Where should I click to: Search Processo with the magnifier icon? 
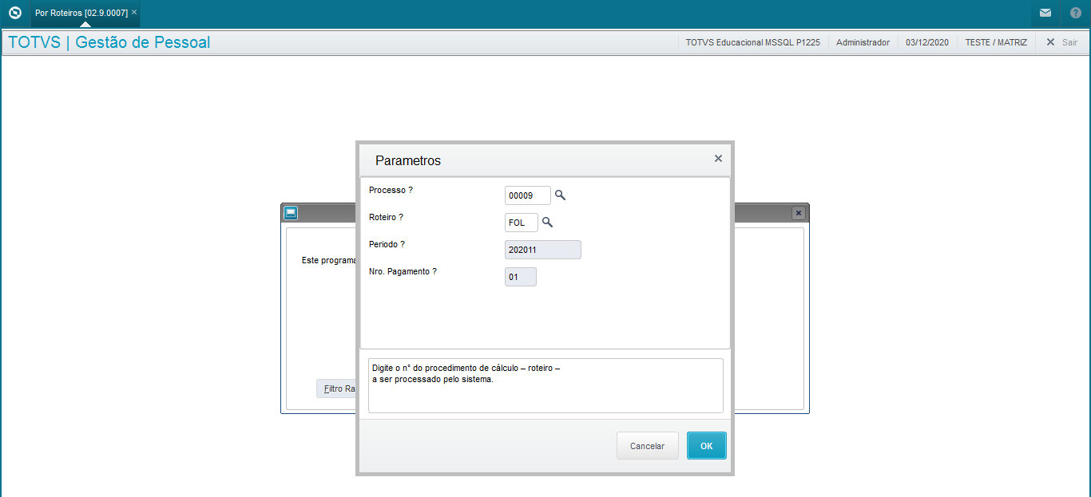coord(560,195)
